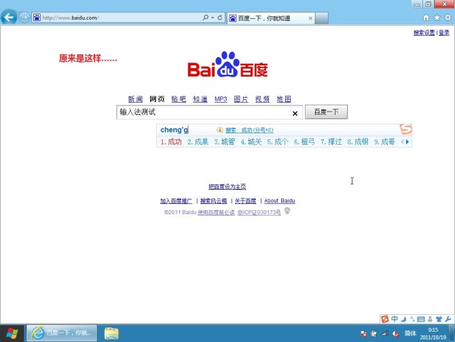Go to the Home page icon
455x342 pixels.
coord(426,18)
